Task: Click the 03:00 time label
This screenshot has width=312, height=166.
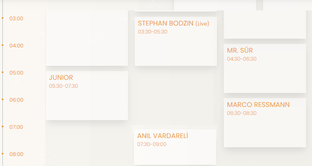Action: click(16, 18)
